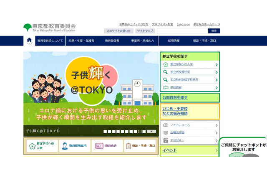The width and height of the screenshot is (267, 178).
Task: Go to the トップ home icon
Action: [x=29, y=41]
